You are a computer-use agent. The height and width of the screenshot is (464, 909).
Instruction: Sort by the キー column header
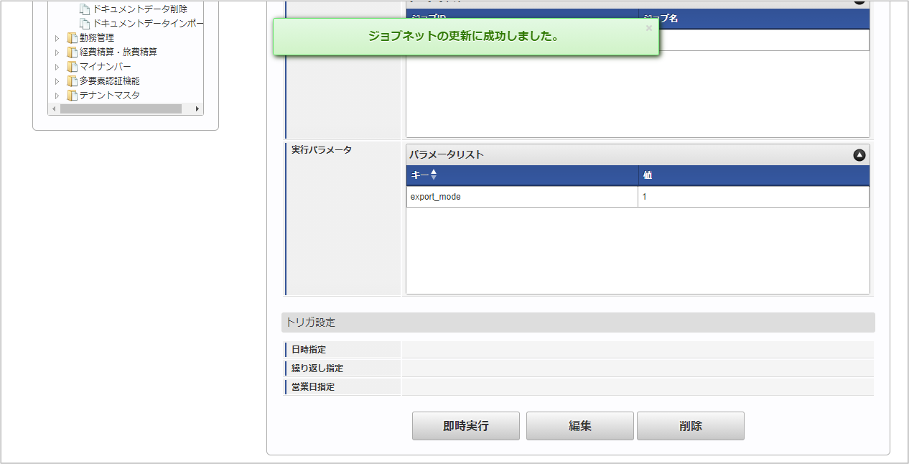click(522, 175)
